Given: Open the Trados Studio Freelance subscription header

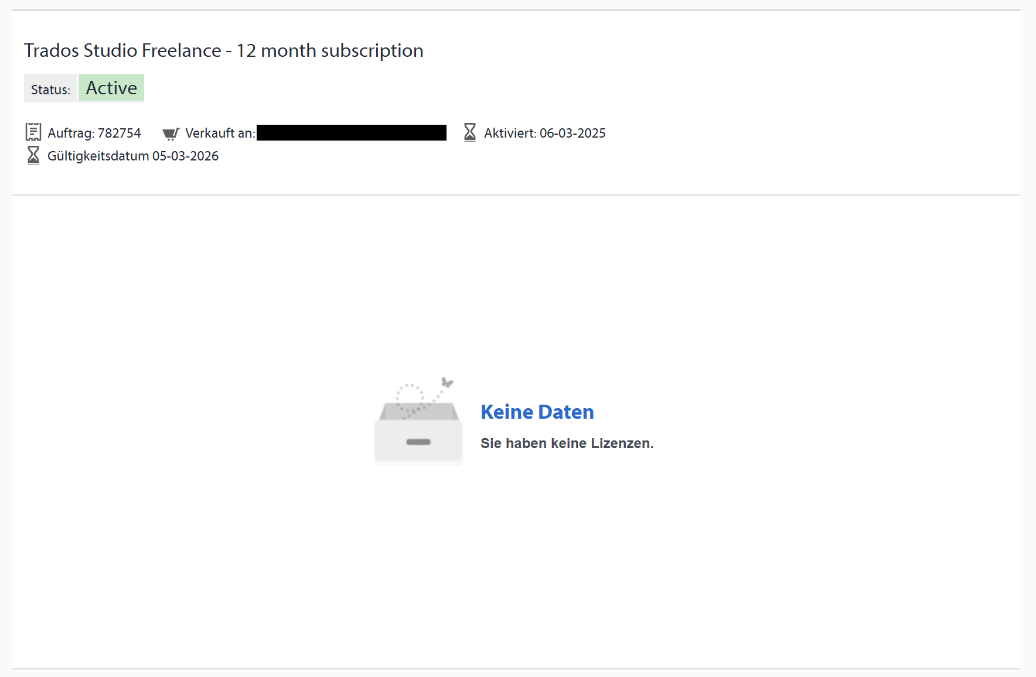Looking at the screenshot, I should coord(223,50).
